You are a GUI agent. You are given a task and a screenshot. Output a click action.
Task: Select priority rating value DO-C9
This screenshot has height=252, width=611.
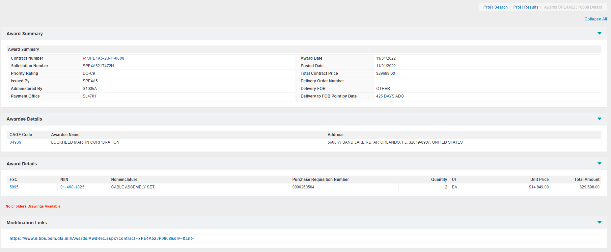point(89,73)
